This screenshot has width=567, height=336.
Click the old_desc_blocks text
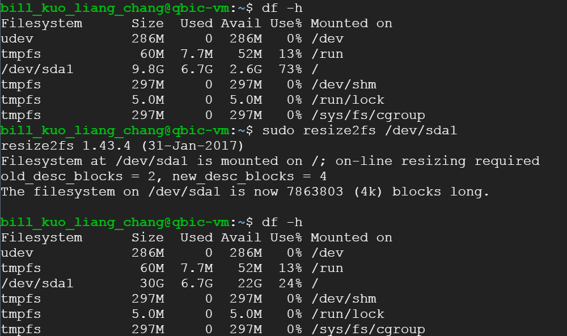click(x=62, y=176)
